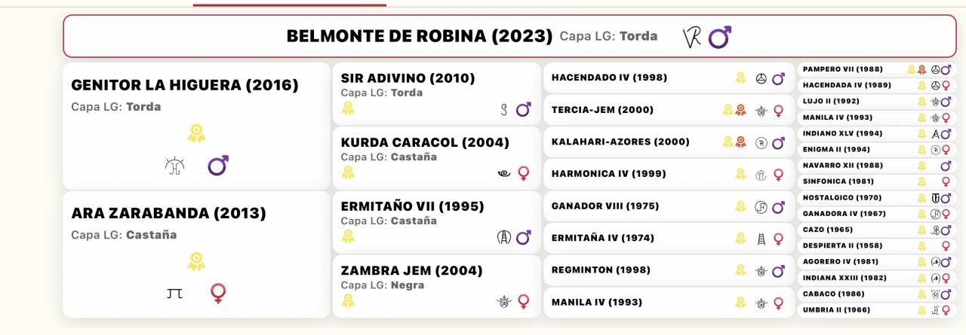Click the brand mark on Sir Adivino card

[x=504, y=110]
